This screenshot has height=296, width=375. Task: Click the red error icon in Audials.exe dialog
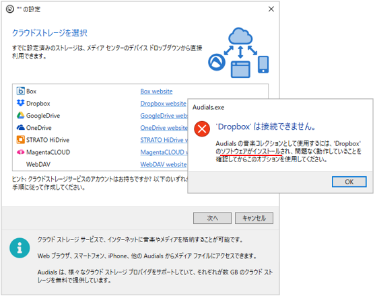202,128
